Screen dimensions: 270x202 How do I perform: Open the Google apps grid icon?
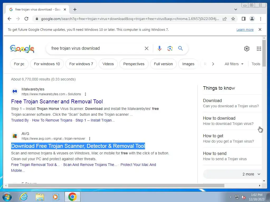[259, 49]
